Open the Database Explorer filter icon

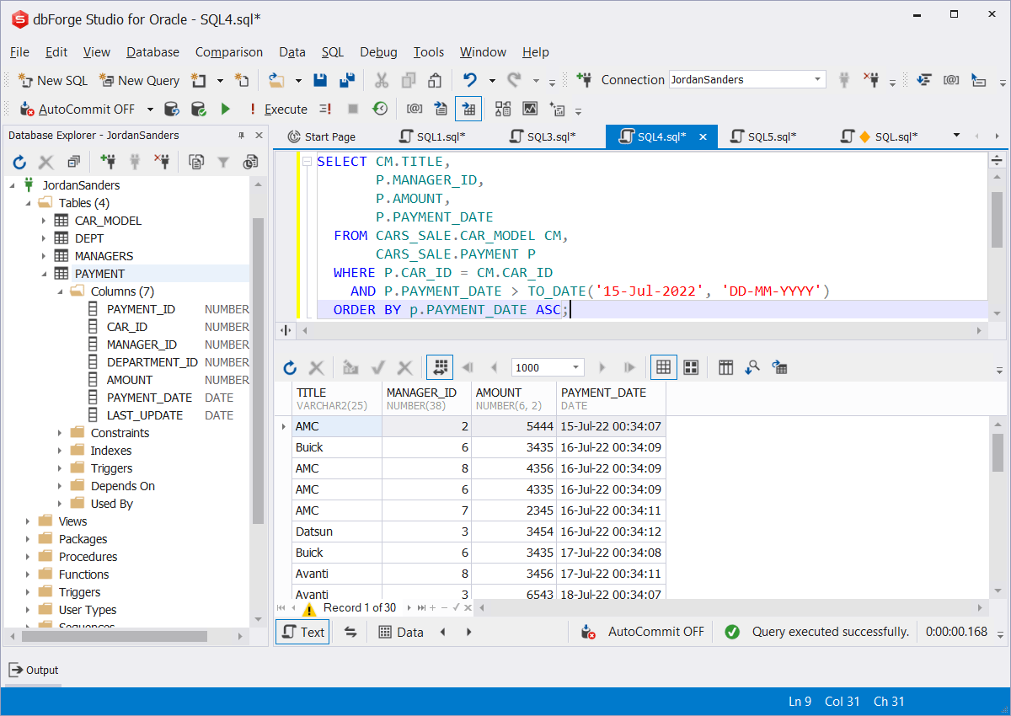click(x=223, y=162)
